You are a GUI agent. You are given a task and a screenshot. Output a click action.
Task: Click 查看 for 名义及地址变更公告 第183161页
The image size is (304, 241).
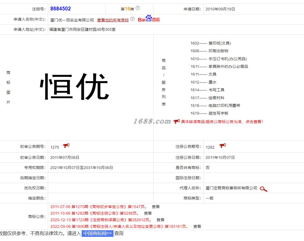[197, 226]
